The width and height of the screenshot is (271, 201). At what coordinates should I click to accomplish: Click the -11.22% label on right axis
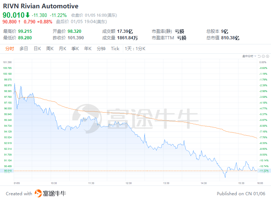(x=264, y=171)
